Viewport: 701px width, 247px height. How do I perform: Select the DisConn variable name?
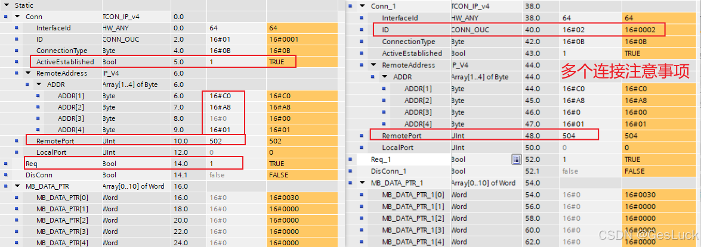38,175
